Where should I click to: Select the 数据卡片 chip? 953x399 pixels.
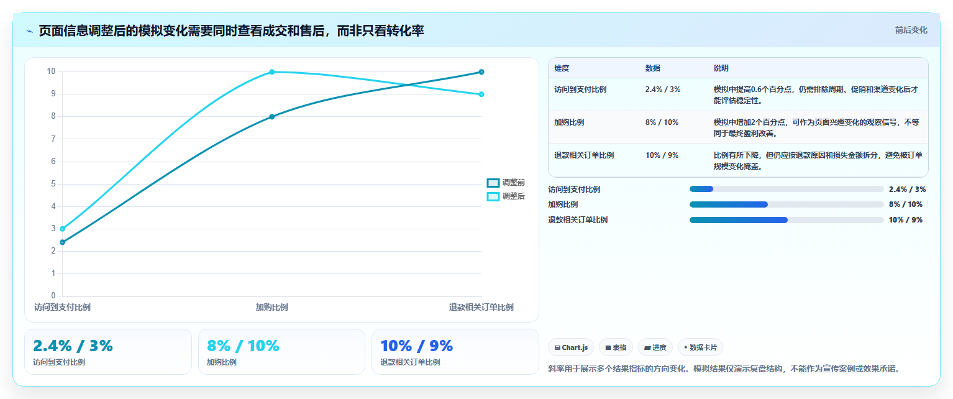pyautogui.click(x=700, y=347)
